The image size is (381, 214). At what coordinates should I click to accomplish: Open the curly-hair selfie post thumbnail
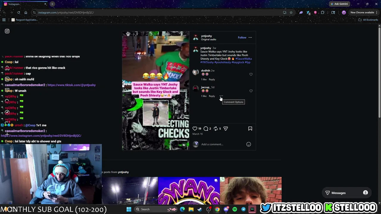pos(251,191)
